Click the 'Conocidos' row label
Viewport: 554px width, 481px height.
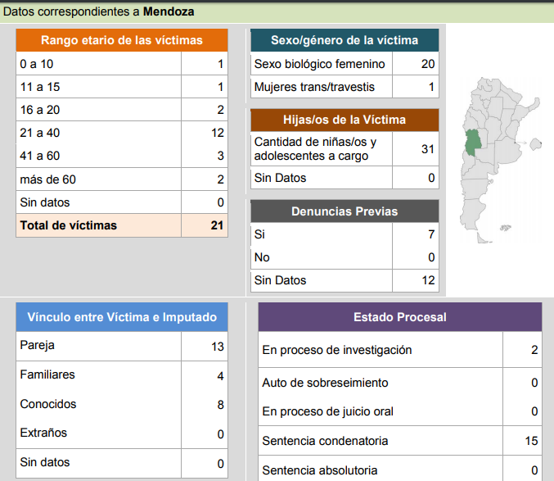point(48,404)
